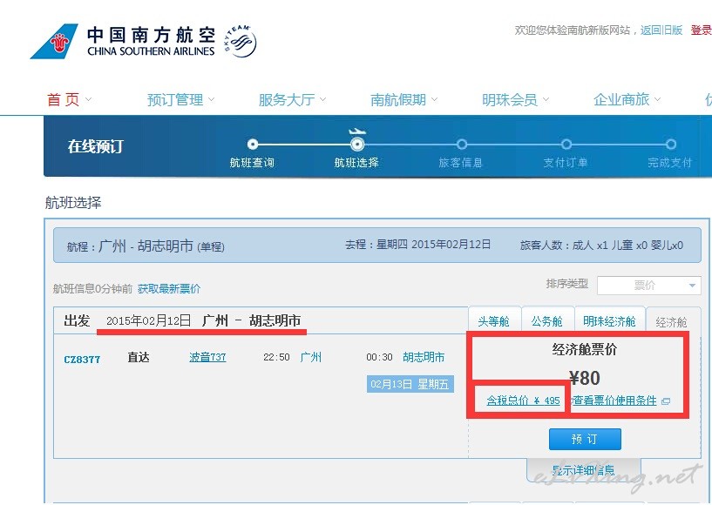
Task: Open the 首页 menu
Action: point(69,99)
